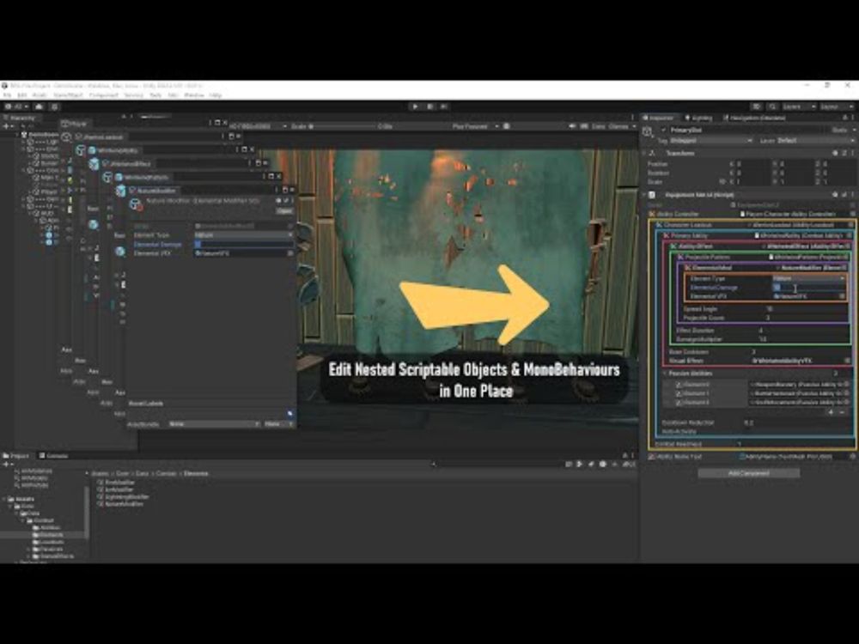
Task: Click the GameObject icon picker in Inspector
Action: pyautogui.click(x=648, y=131)
